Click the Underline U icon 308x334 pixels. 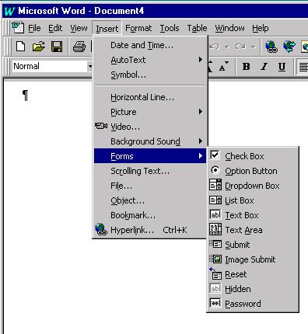click(x=282, y=67)
